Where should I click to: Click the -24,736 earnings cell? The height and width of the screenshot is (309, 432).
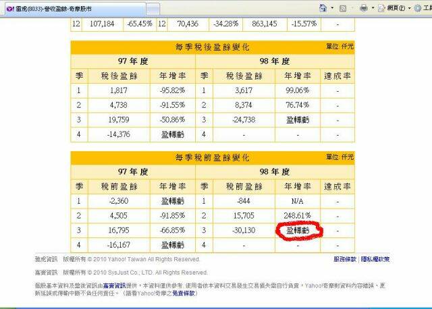pyautogui.click(x=244, y=120)
